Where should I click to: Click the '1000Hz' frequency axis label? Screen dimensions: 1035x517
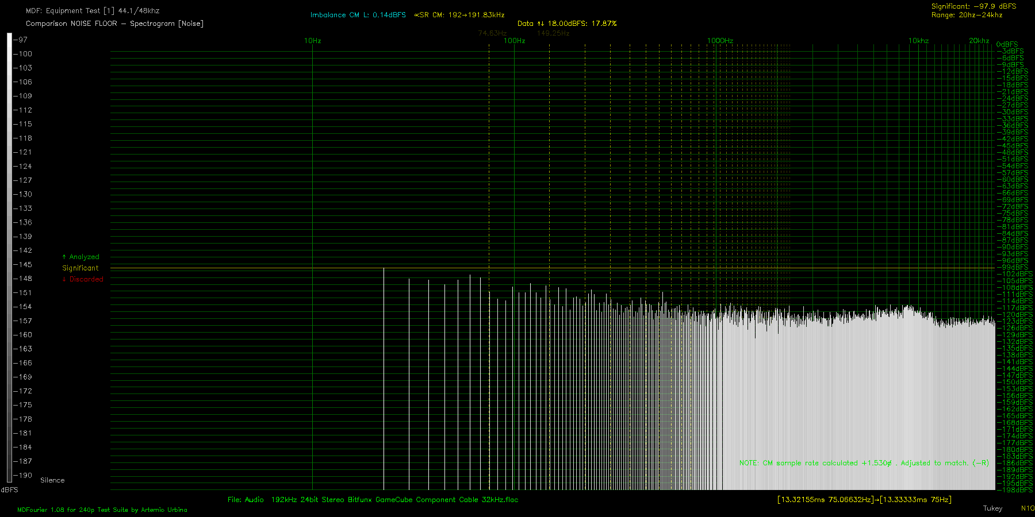pyautogui.click(x=720, y=41)
